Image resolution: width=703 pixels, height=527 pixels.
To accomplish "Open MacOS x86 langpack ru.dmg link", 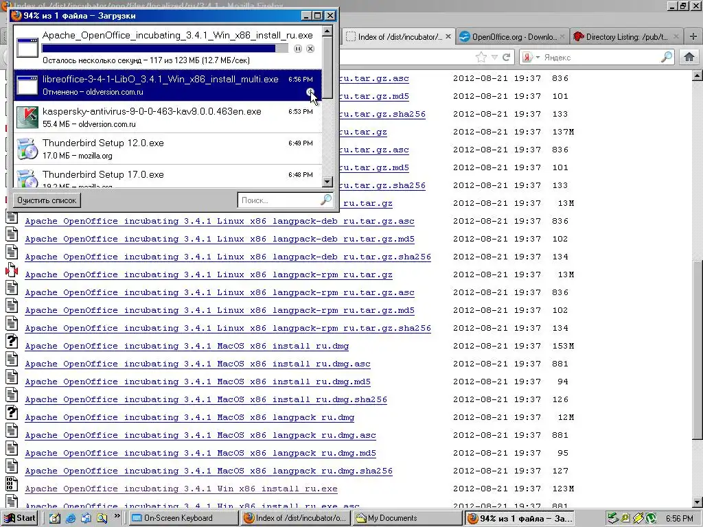I will coord(189,417).
